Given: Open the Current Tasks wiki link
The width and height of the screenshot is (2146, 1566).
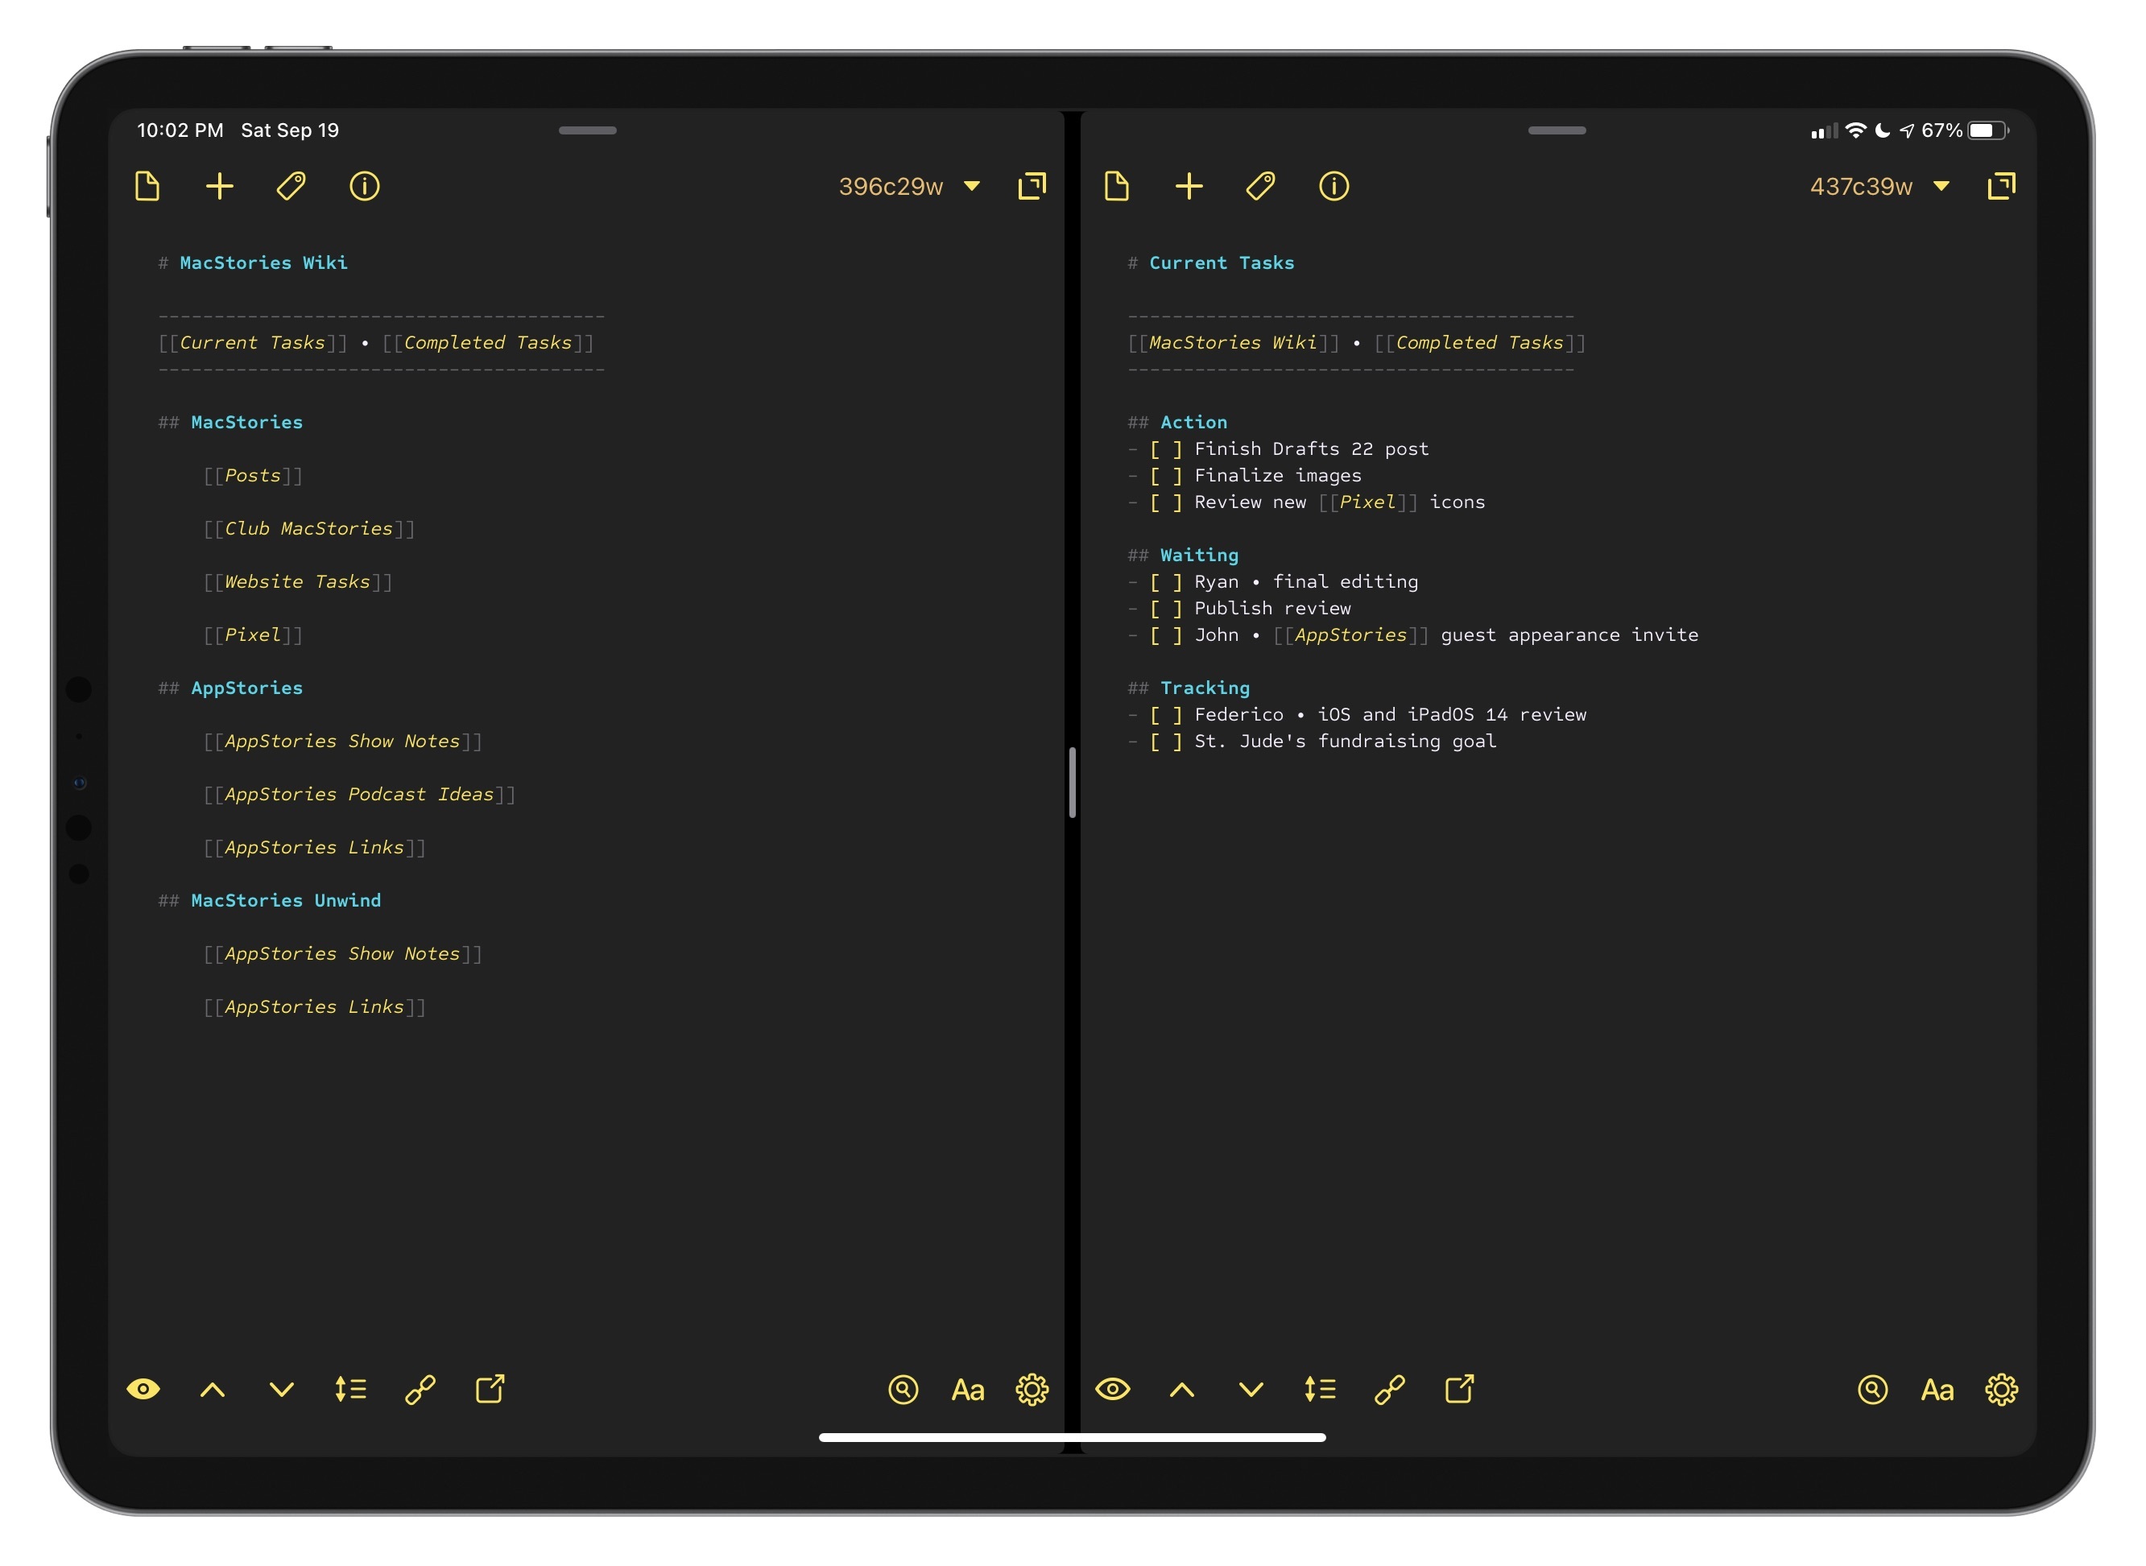Looking at the screenshot, I should (x=252, y=342).
